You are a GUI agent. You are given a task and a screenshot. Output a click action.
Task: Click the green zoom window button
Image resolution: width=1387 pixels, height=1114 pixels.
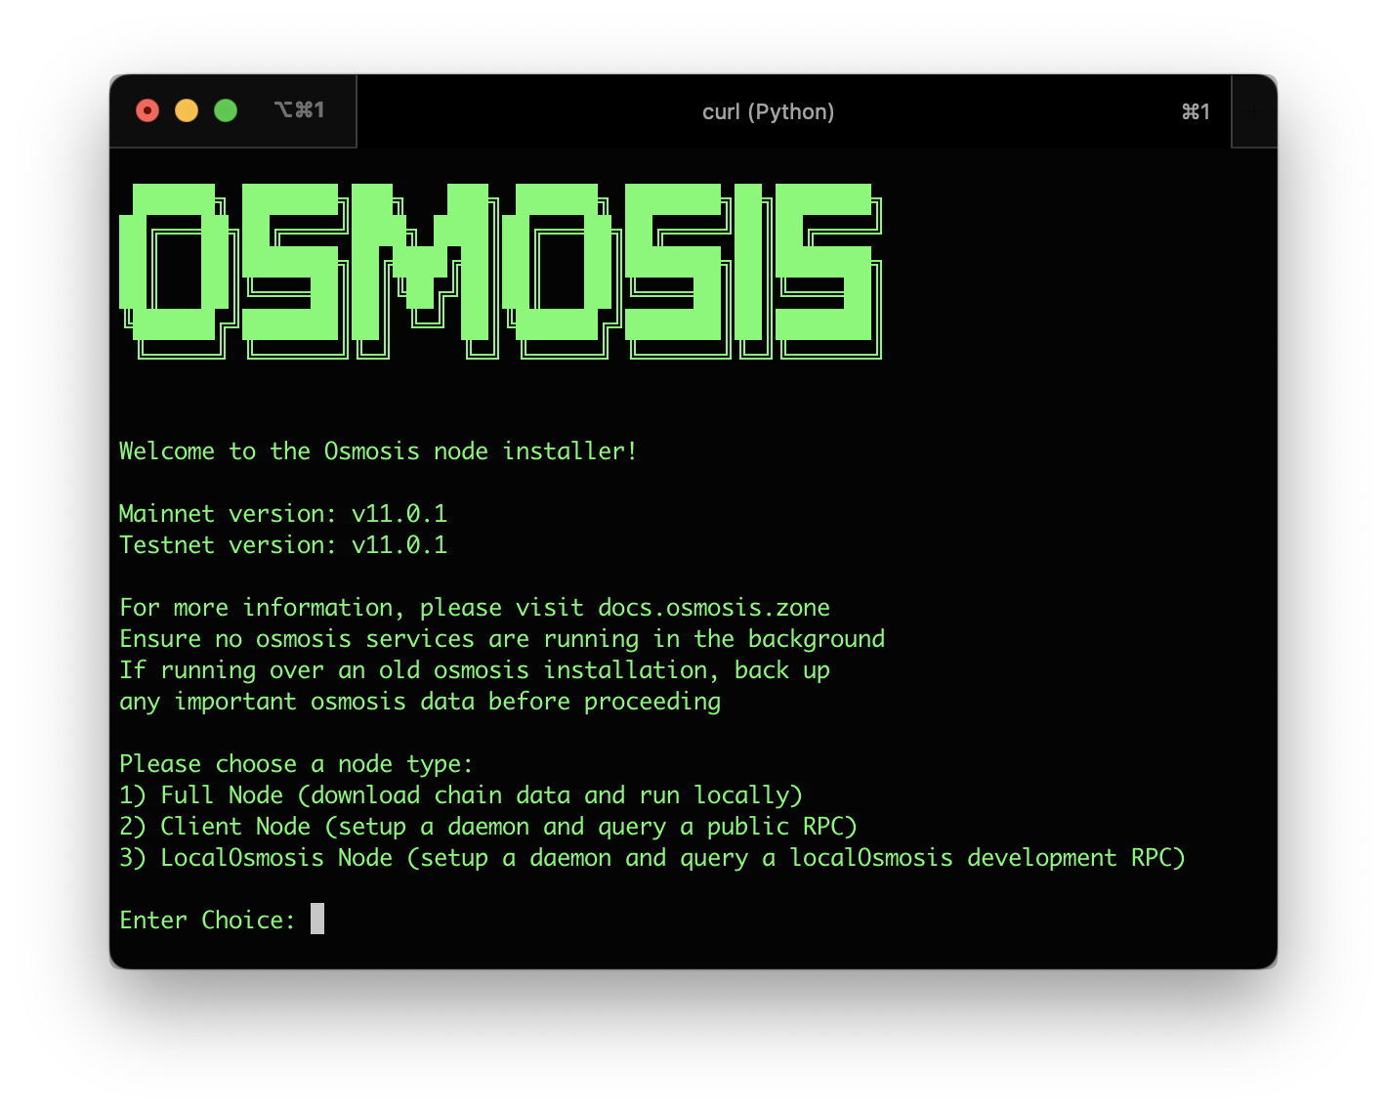[x=226, y=111]
